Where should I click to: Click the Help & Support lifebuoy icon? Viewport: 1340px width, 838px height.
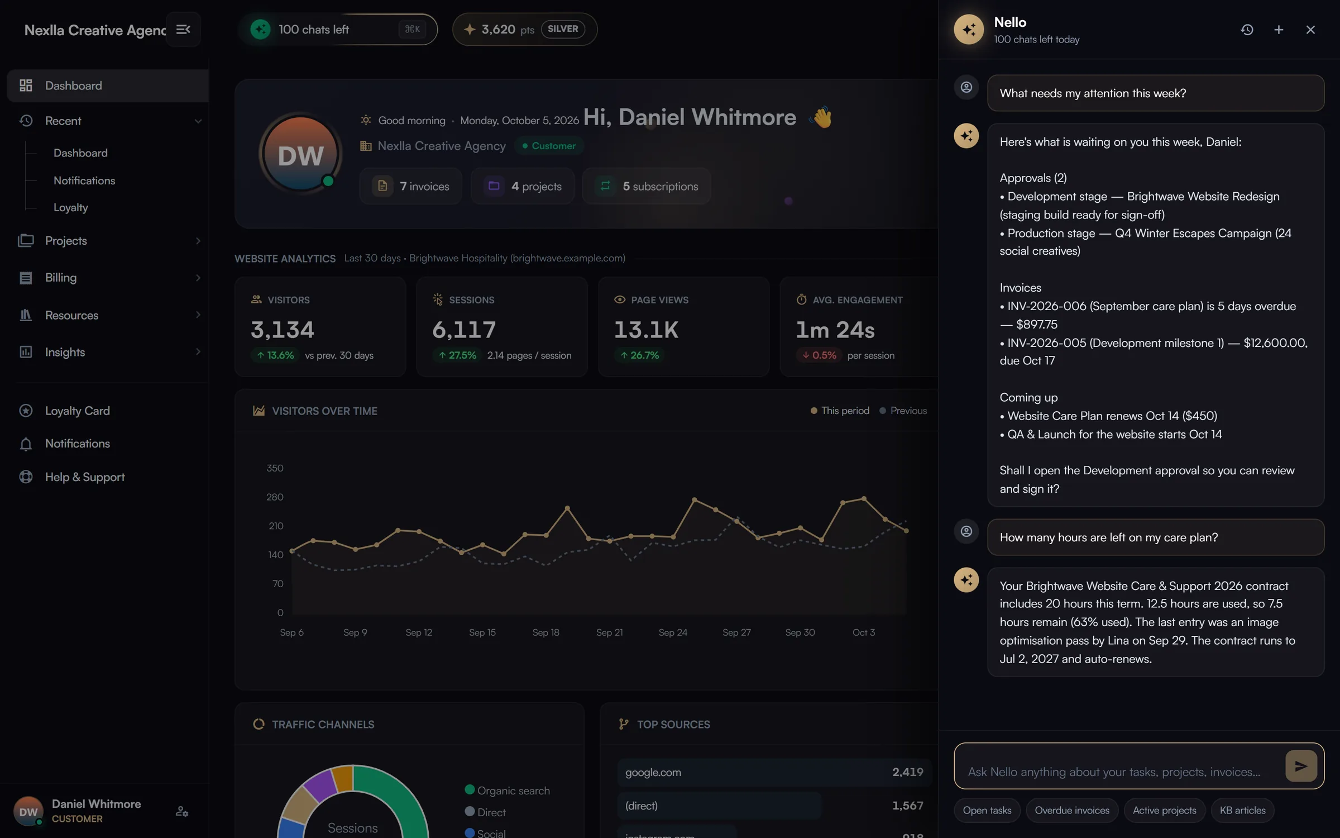coord(26,477)
